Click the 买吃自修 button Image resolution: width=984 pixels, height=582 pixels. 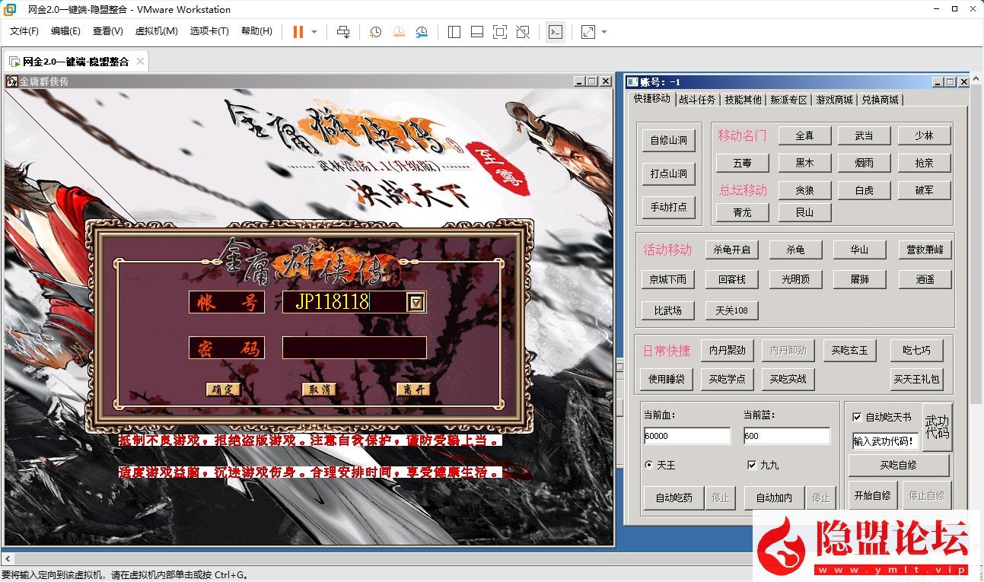899,465
